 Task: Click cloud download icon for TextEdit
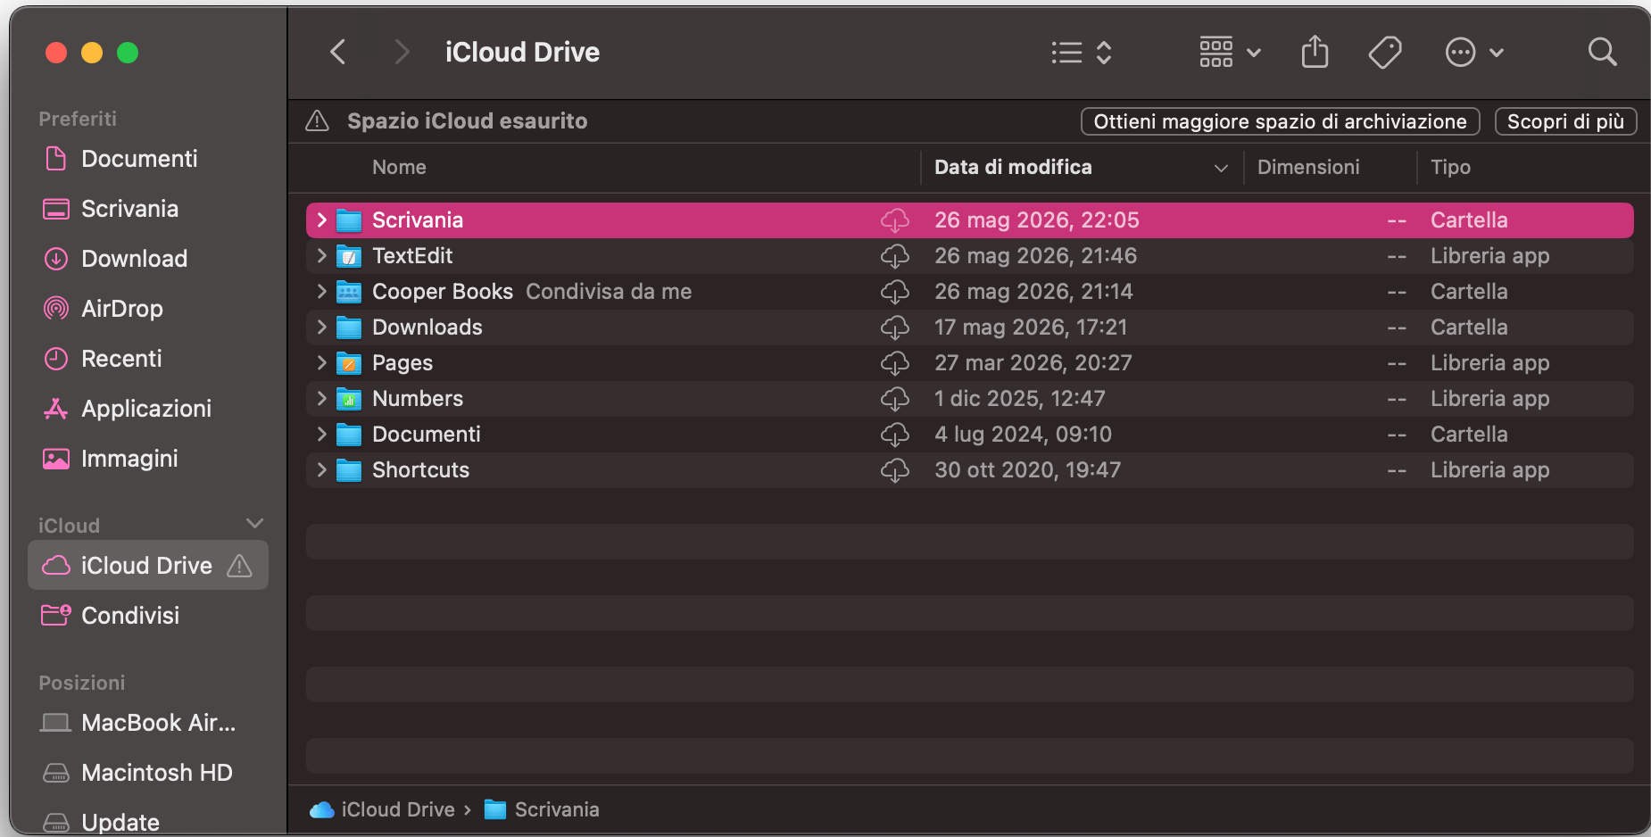tap(895, 256)
